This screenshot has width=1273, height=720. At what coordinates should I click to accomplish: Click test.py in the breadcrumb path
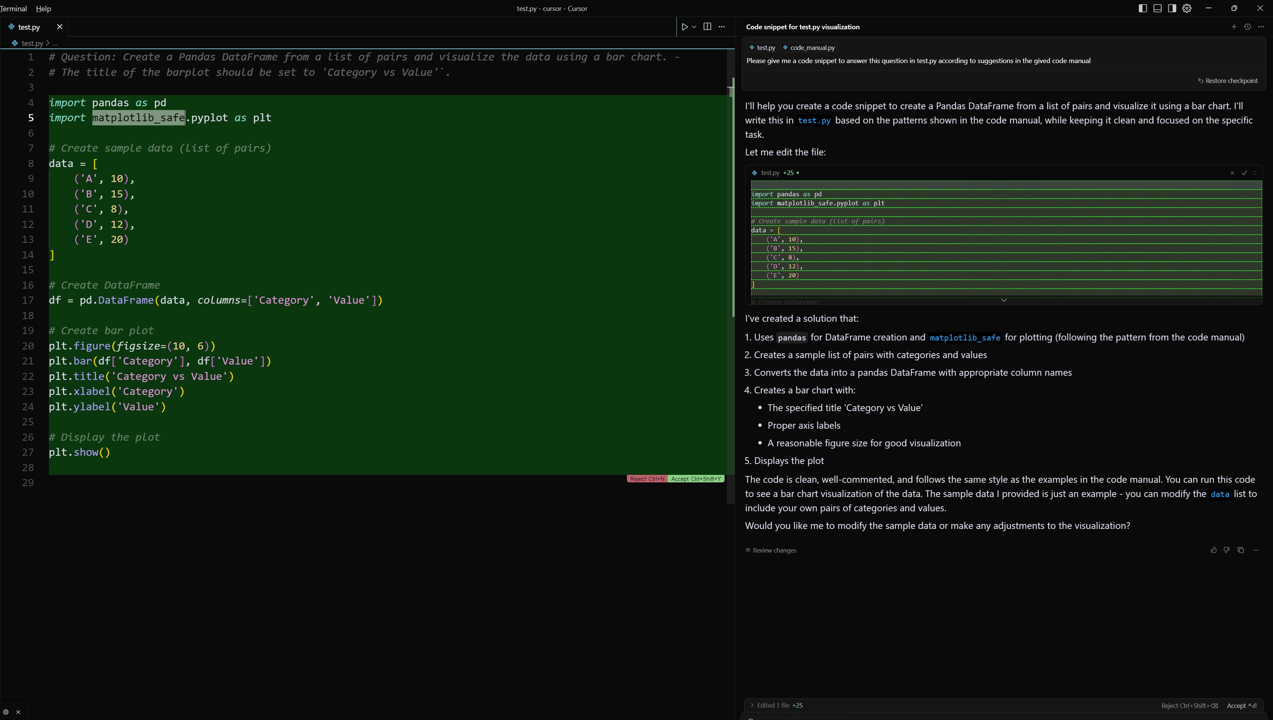coord(32,43)
